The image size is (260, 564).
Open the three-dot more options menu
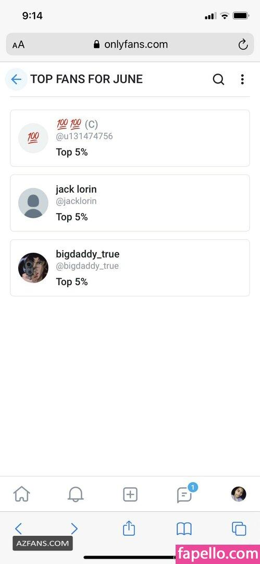pyautogui.click(x=242, y=79)
